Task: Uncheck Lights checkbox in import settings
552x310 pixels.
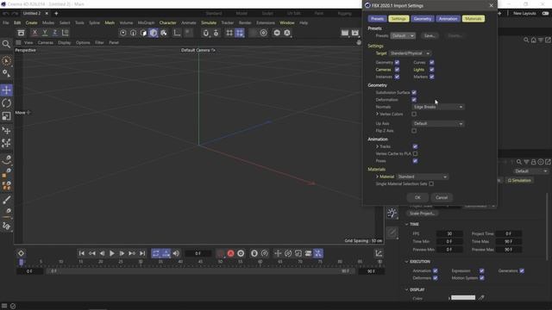Action: (431, 70)
